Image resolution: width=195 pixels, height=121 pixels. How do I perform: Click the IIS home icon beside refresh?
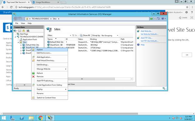158,19
